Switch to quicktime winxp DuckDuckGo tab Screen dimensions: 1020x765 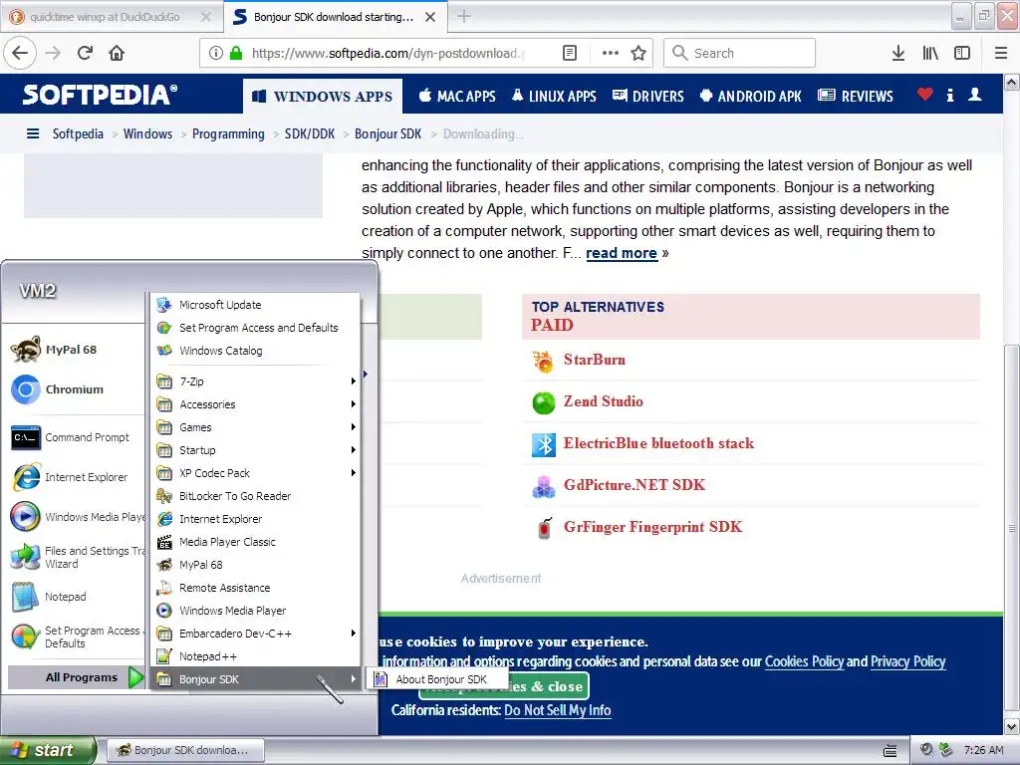(x=104, y=17)
